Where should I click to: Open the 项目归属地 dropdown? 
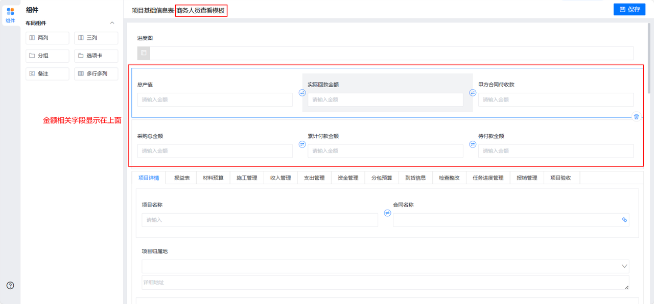click(624, 266)
